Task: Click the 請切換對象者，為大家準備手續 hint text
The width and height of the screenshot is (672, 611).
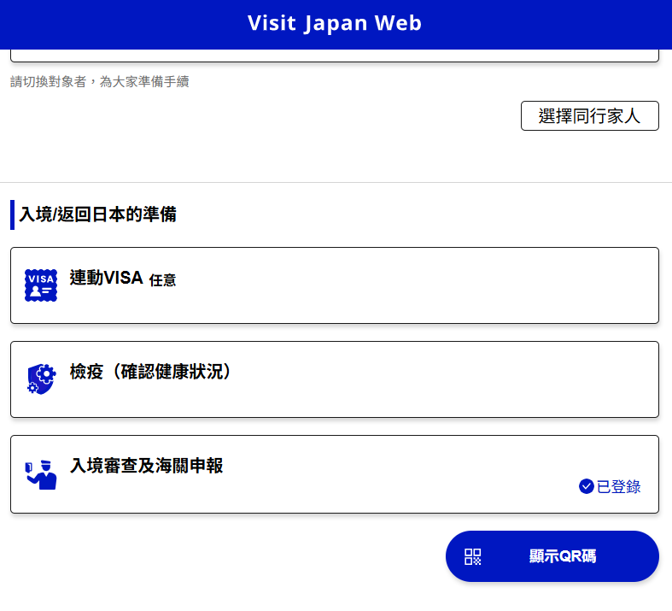Action: pyautogui.click(x=99, y=81)
